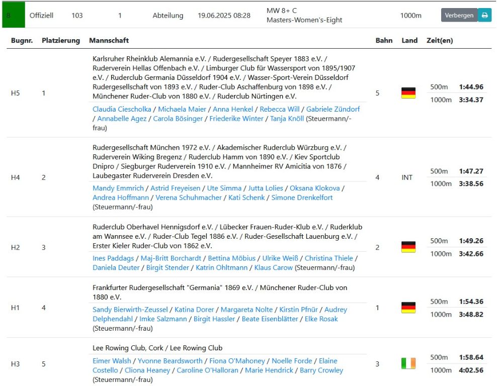The height and width of the screenshot is (386, 497).
Task: Click the green race number 8 box
Action: tap(14, 15)
